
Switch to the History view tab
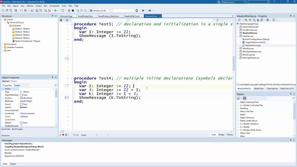pos(230,135)
